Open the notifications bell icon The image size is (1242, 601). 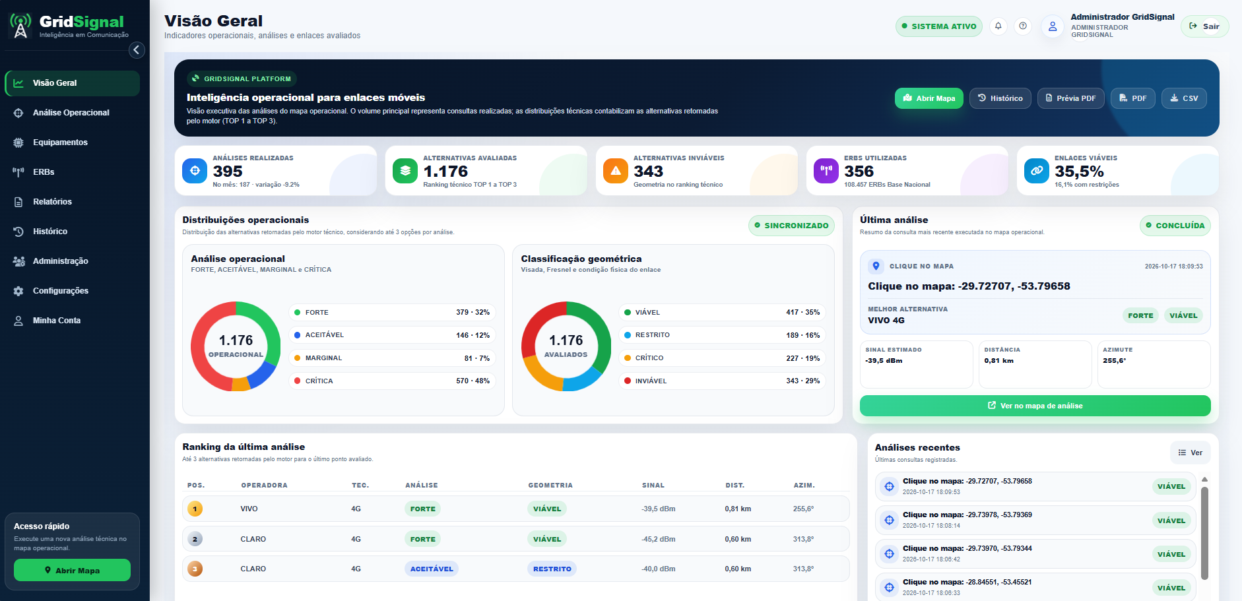[998, 26]
